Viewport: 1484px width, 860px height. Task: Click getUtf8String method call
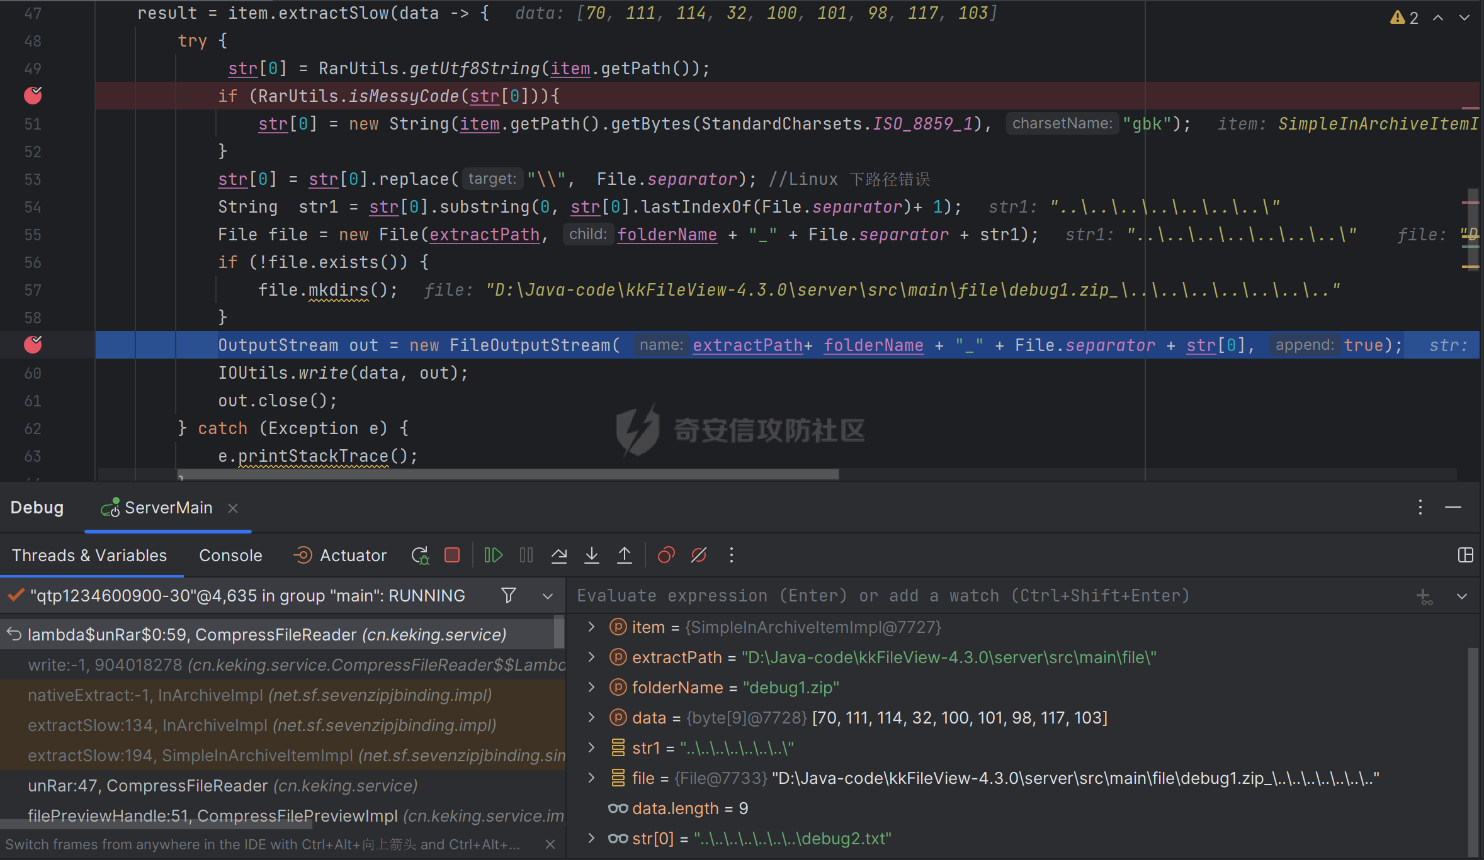click(475, 69)
